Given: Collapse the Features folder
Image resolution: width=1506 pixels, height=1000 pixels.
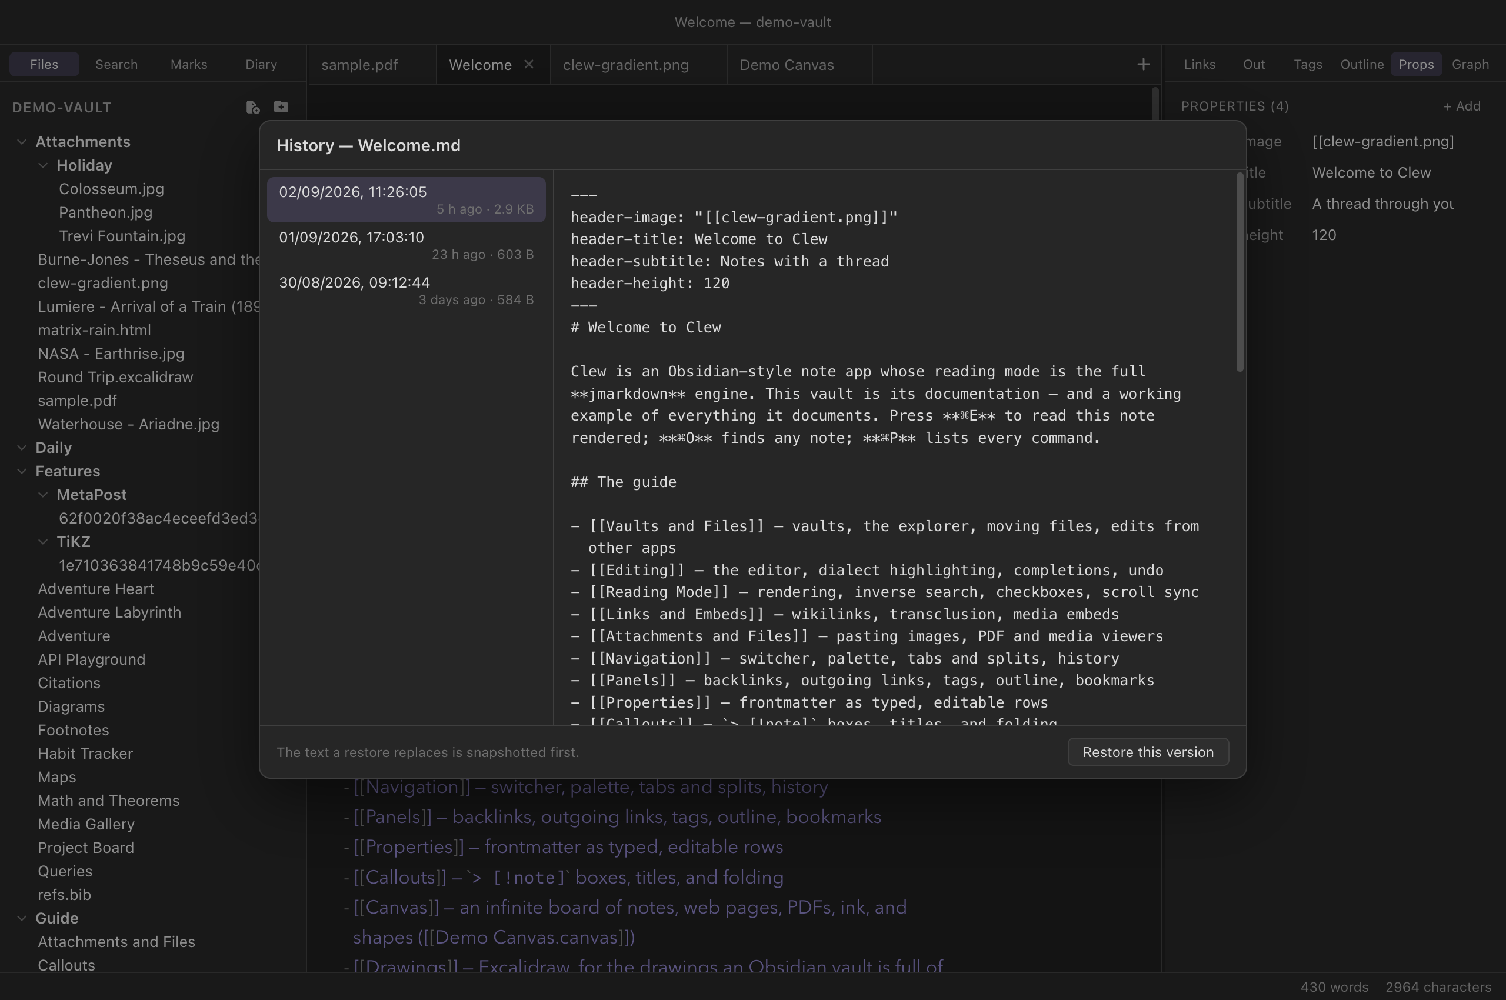Looking at the screenshot, I should (x=22, y=471).
